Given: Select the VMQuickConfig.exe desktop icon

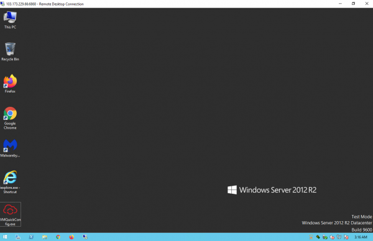Looking at the screenshot, I should coord(10,214).
